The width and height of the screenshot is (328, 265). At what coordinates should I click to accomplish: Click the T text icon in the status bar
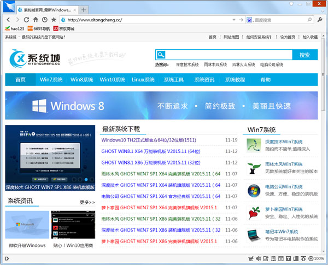point(288,259)
